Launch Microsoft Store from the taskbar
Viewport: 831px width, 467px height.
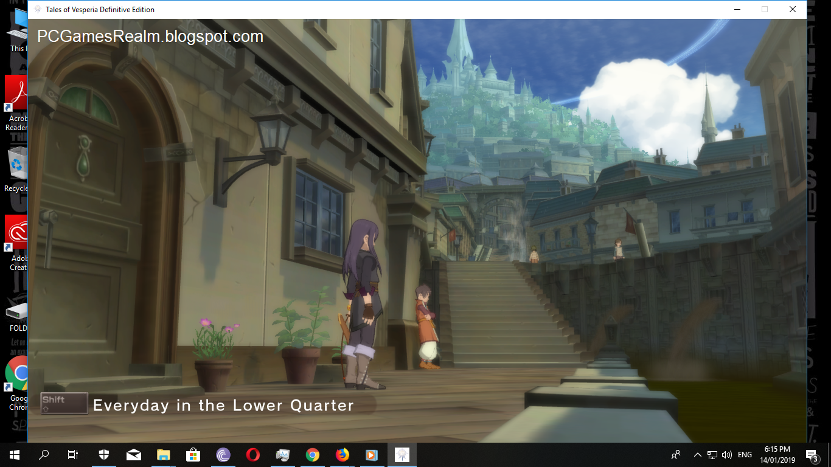193,454
